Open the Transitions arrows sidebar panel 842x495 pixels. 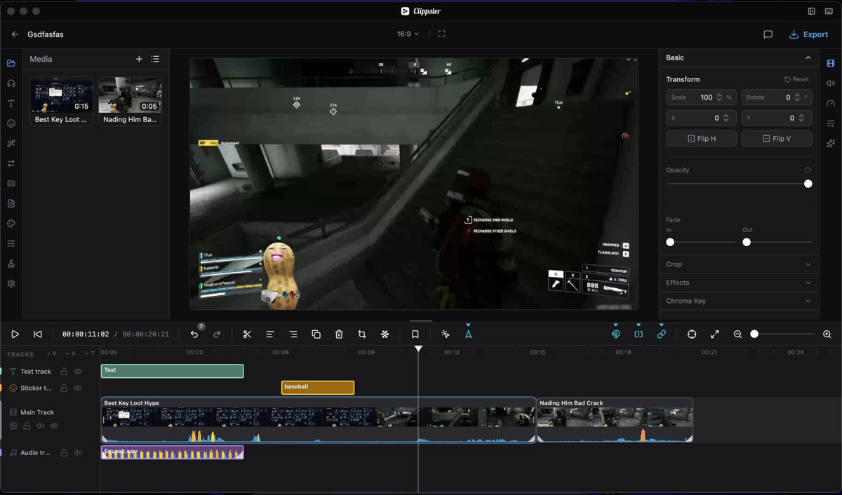tap(11, 163)
